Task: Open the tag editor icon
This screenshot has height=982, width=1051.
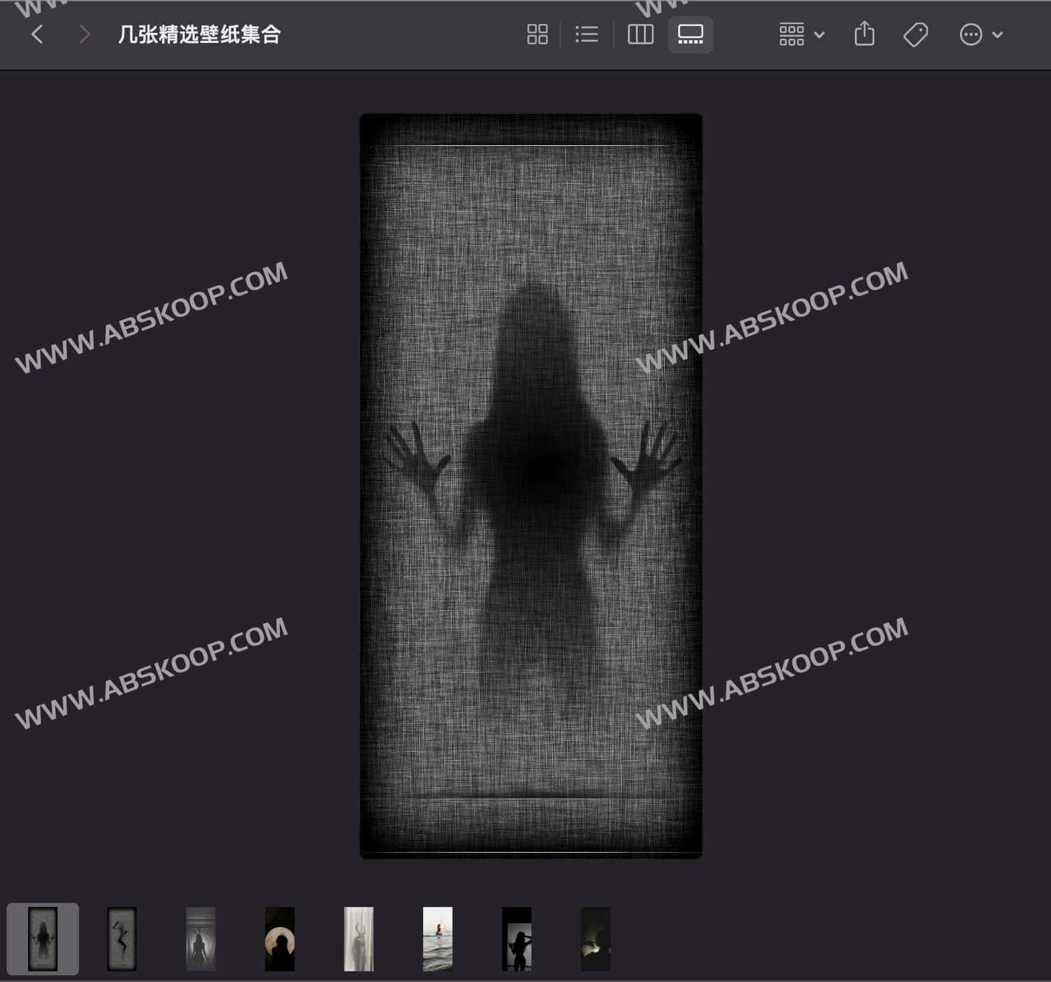Action: tap(915, 34)
